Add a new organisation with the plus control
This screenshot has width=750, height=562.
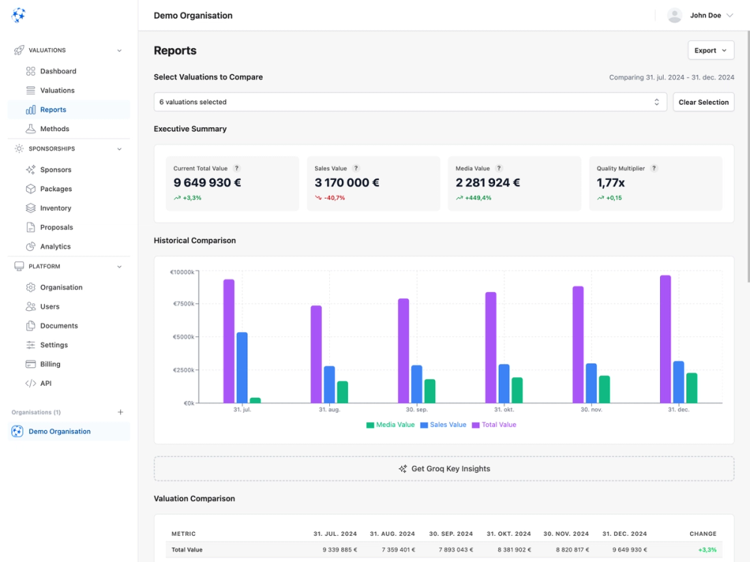[120, 411]
